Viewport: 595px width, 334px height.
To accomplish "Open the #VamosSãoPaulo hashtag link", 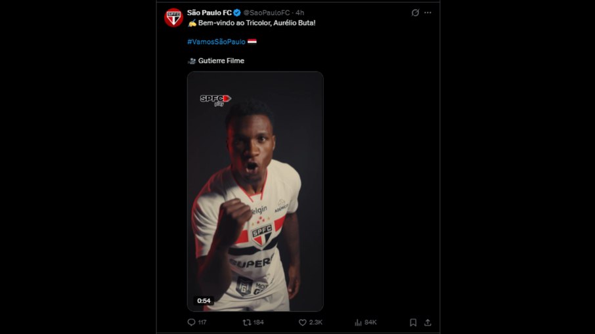I will 216,42.
